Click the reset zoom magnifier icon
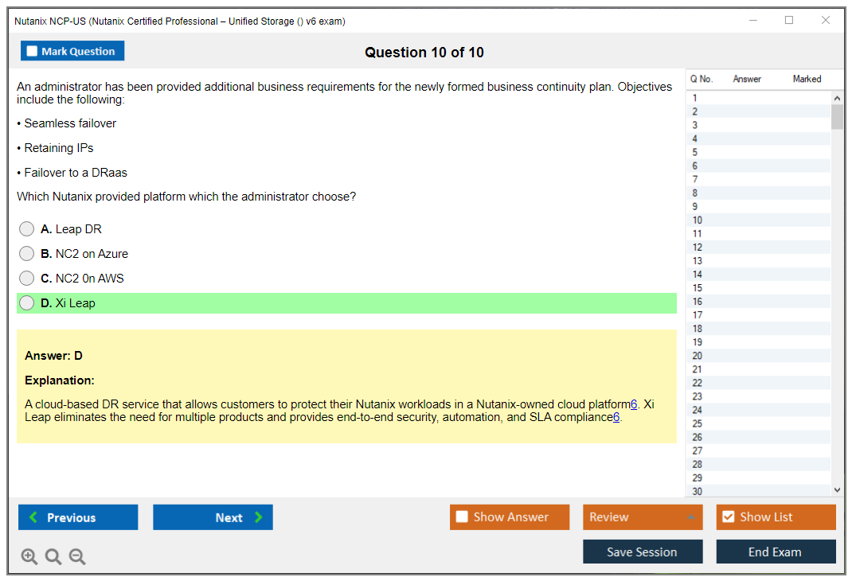Screen dimensions: 856x585 pyautogui.click(x=53, y=557)
